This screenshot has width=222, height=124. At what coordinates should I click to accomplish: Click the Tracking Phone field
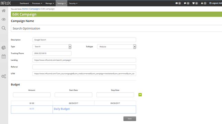(x=52, y=53)
